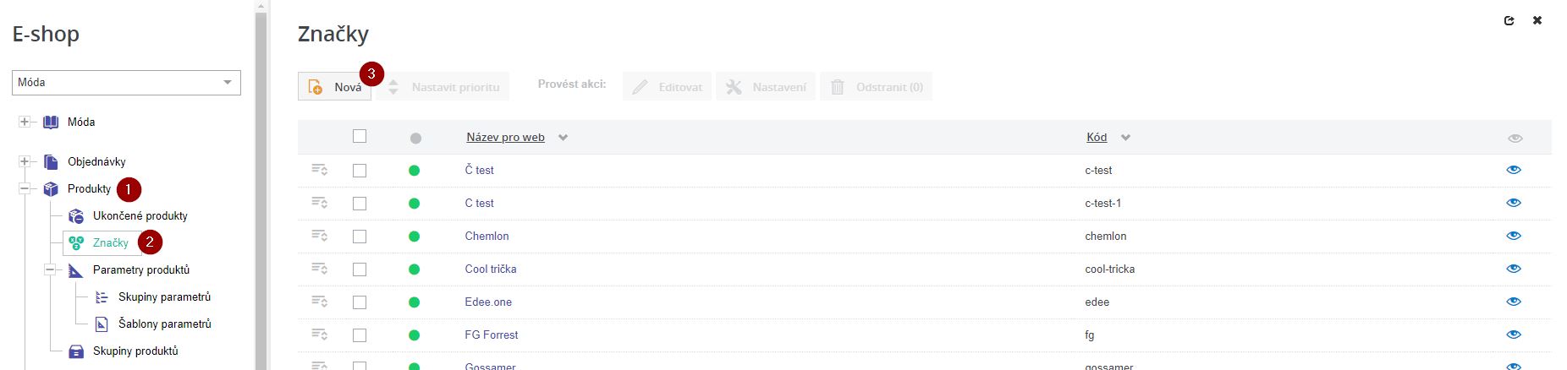Viewport: 1567px width, 370px height.
Task: Click the drag-reorder handle for Chemlon row
Action: 319,236
